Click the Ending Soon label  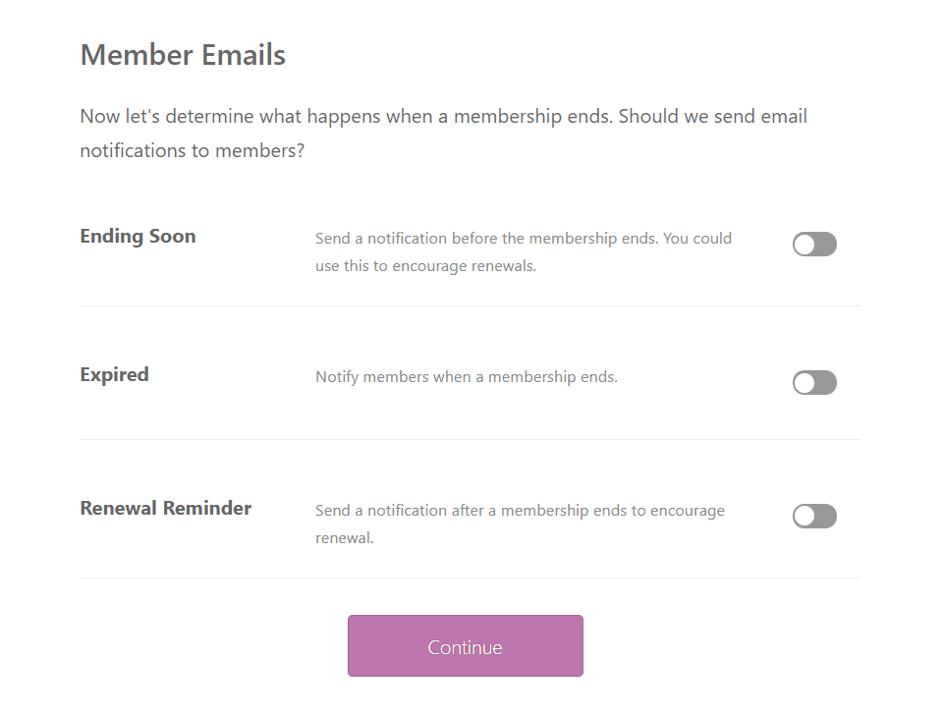(138, 236)
